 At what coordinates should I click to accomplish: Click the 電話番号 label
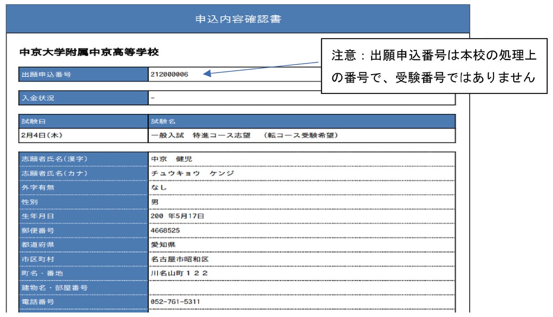click(38, 302)
